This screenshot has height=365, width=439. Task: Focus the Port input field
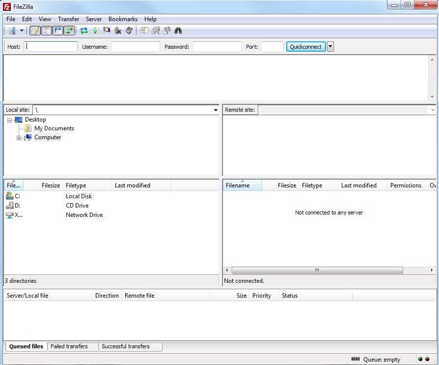[x=273, y=47]
